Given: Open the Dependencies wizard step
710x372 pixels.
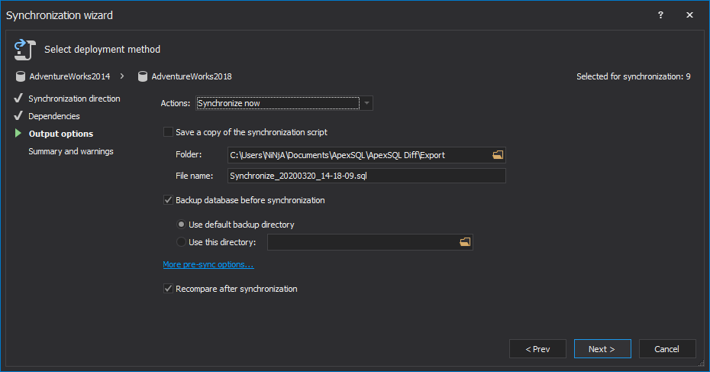Looking at the screenshot, I should [x=54, y=116].
